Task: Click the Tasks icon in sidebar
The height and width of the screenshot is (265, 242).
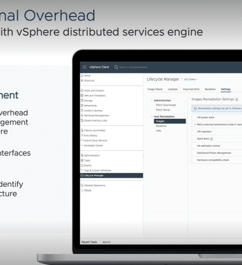Action: 82,161
